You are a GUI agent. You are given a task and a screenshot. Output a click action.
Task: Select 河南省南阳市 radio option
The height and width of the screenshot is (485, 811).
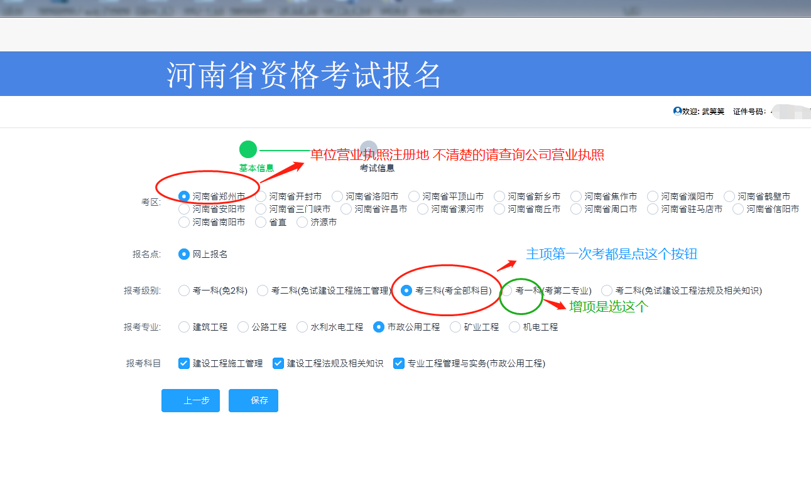coord(184,222)
